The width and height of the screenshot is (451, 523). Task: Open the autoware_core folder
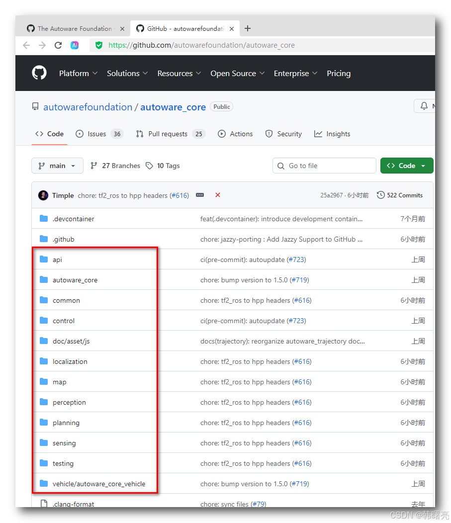[75, 280]
